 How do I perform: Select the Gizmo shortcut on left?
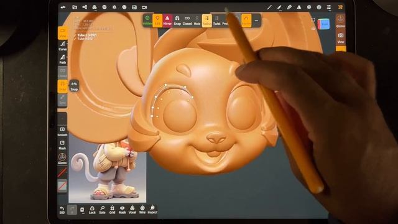coord(62,159)
